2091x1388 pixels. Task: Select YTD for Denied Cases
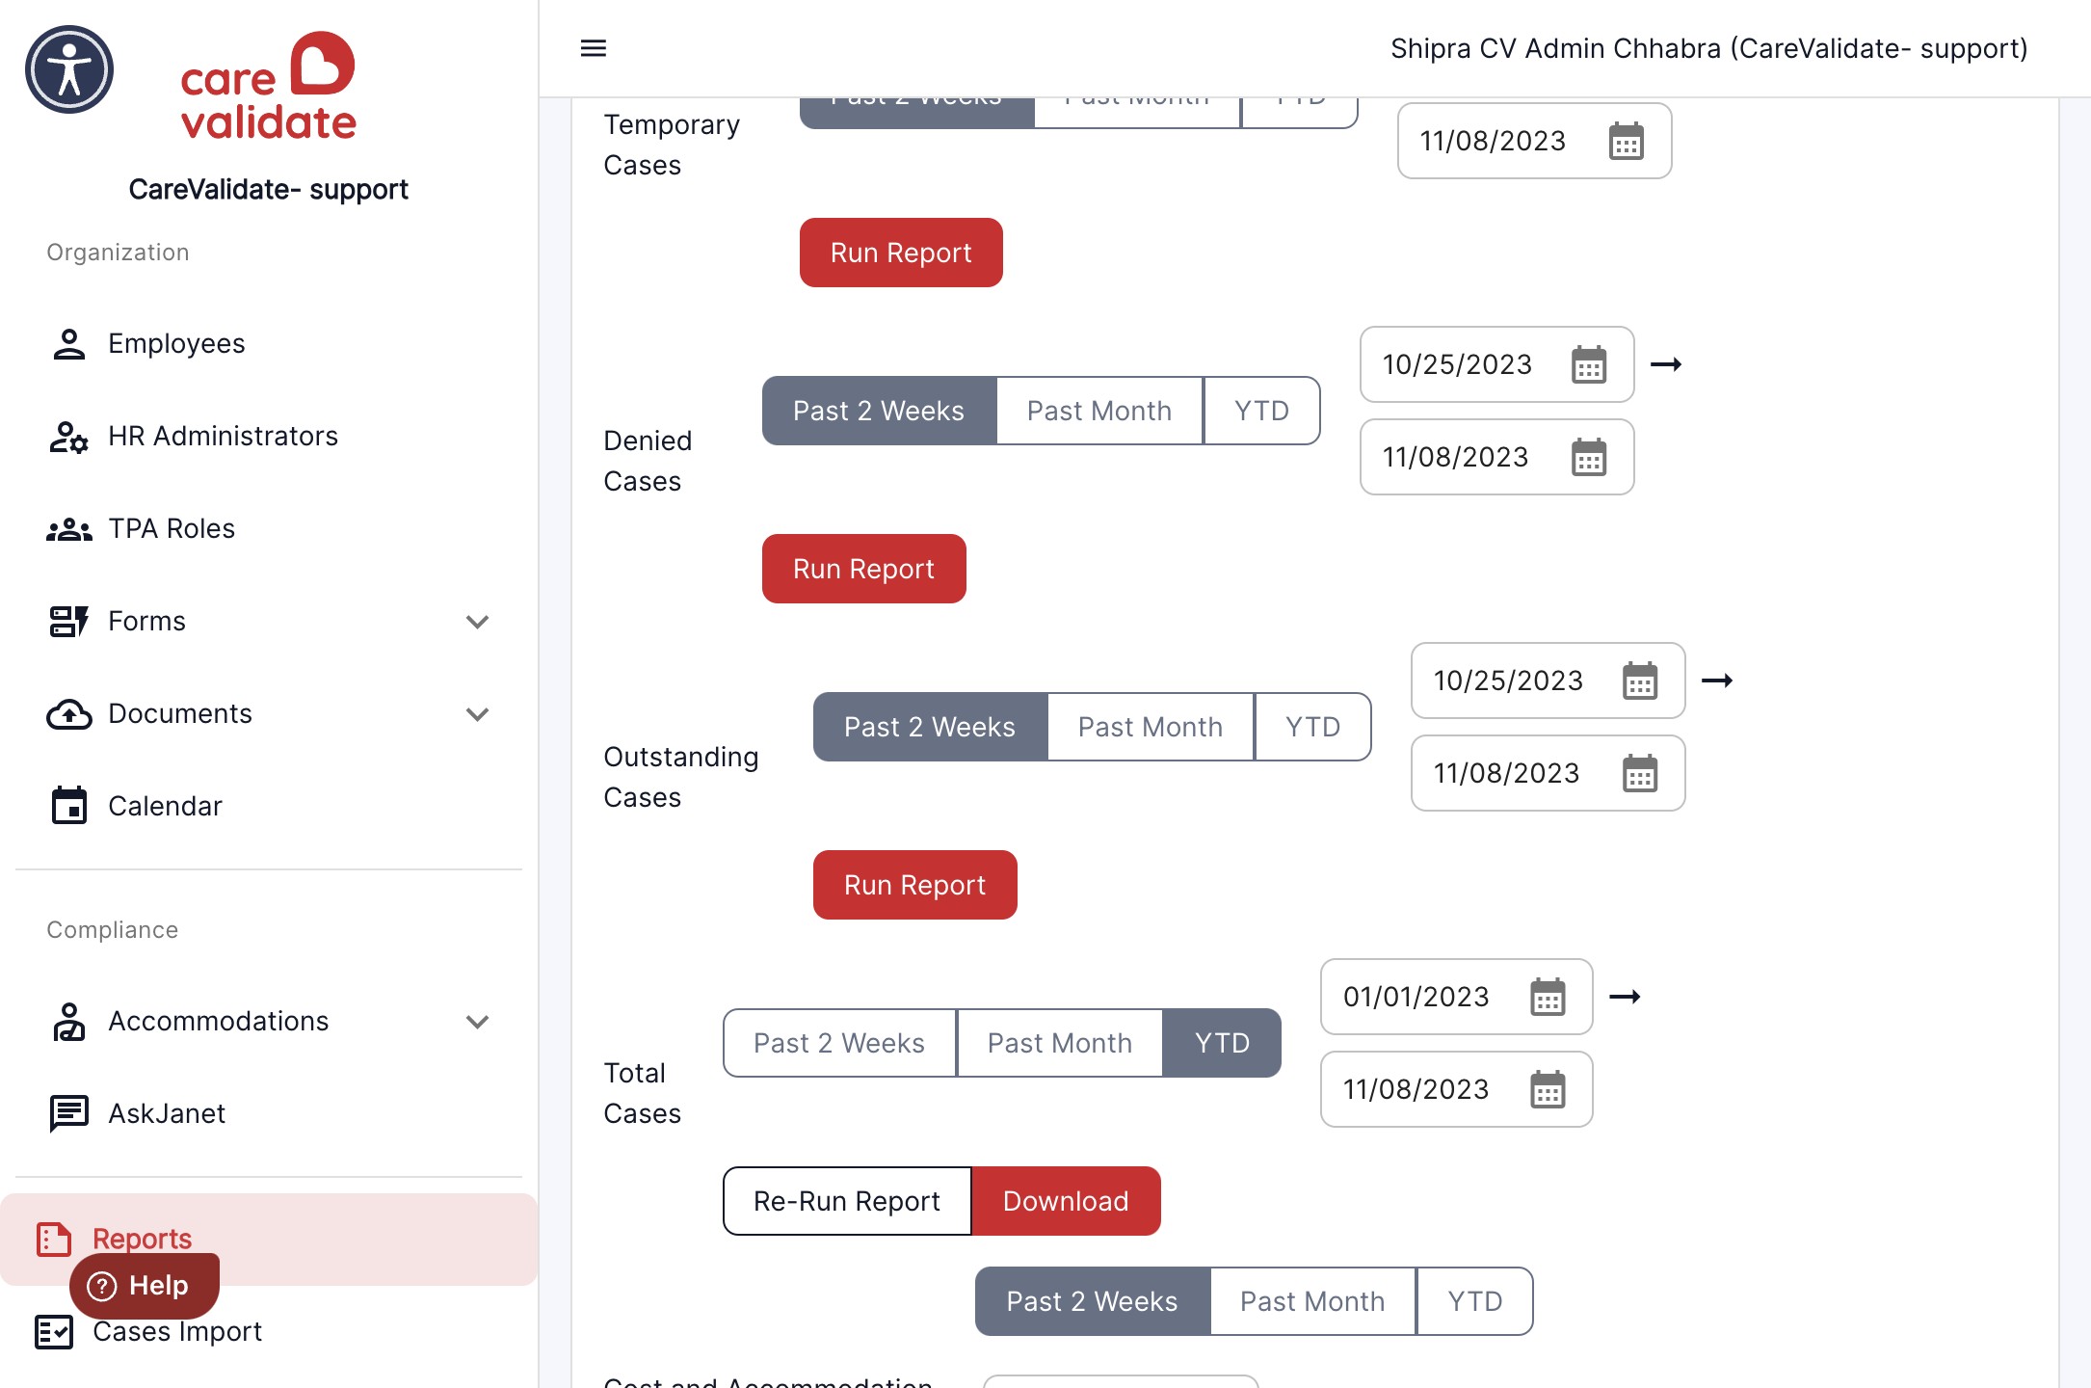coord(1262,411)
